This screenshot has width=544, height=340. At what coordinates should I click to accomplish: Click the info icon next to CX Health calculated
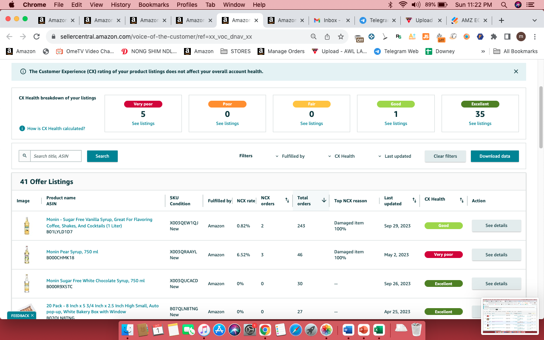click(x=22, y=128)
